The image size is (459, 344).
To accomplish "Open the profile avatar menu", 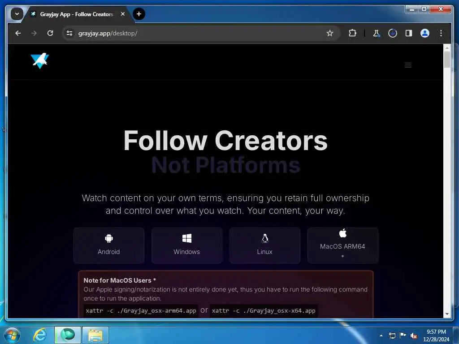I will (425, 33).
